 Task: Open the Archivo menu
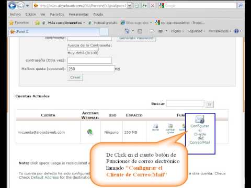click(15, 15)
